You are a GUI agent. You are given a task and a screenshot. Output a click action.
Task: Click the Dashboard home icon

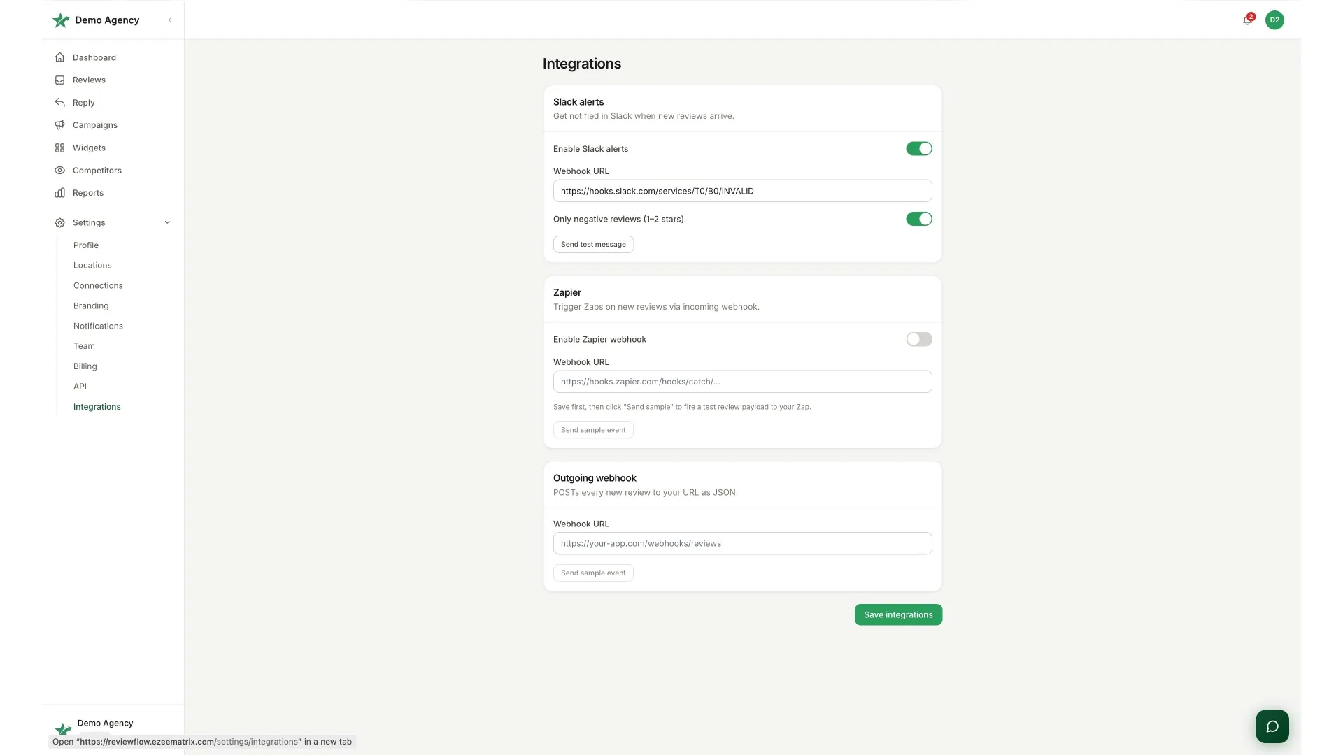60,57
